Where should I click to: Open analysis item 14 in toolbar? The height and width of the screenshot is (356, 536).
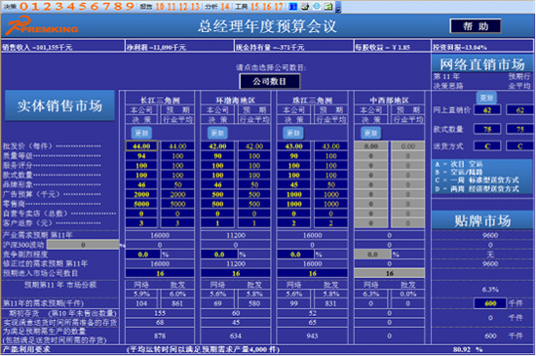(225, 6)
